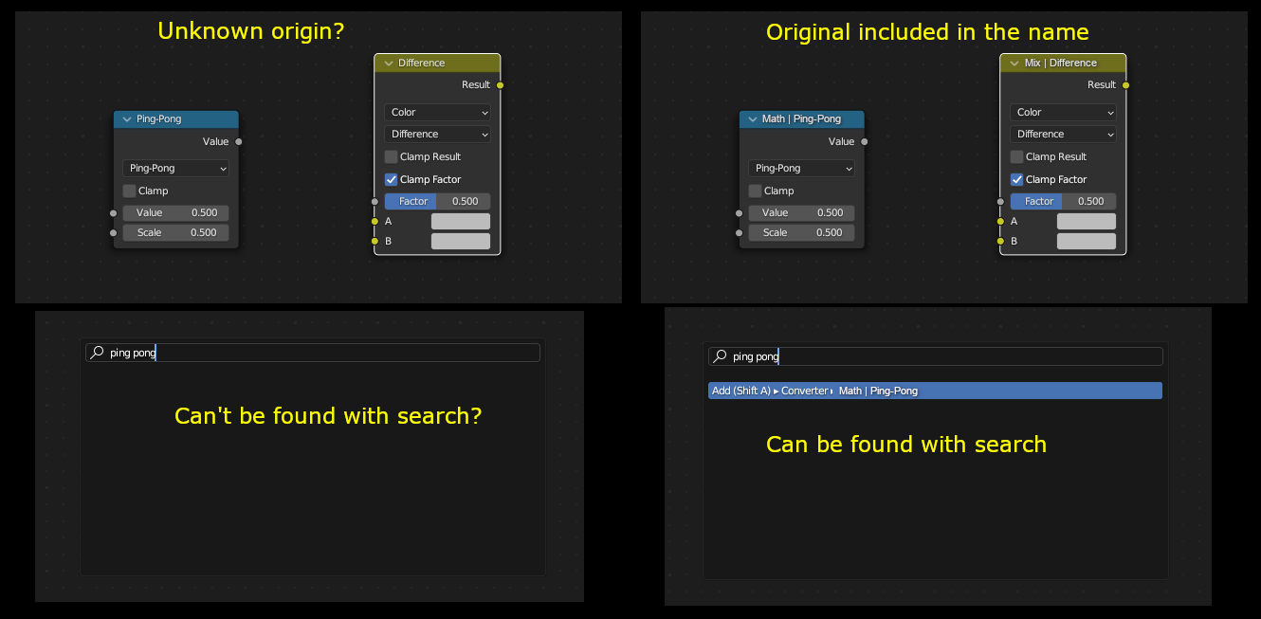Enable Clamp Result in Mix | Difference node
Viewport: 1261px width, 619px height.
click(1016, 156)
